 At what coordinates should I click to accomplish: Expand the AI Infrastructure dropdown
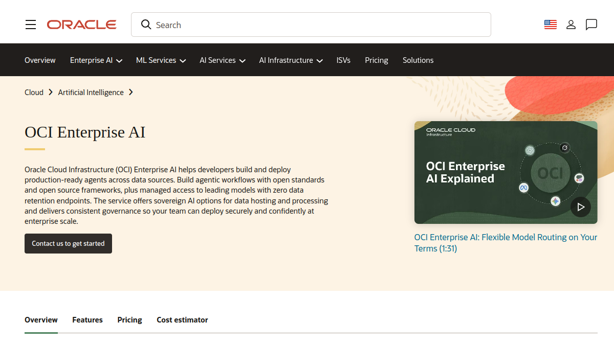[x=291, y=60]
